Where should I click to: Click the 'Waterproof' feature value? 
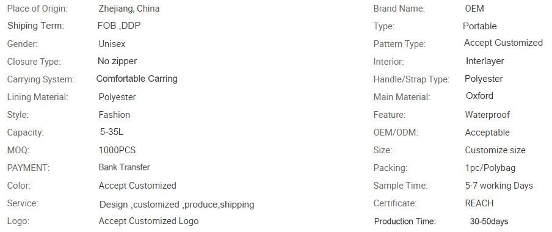(x=487, y=115)
